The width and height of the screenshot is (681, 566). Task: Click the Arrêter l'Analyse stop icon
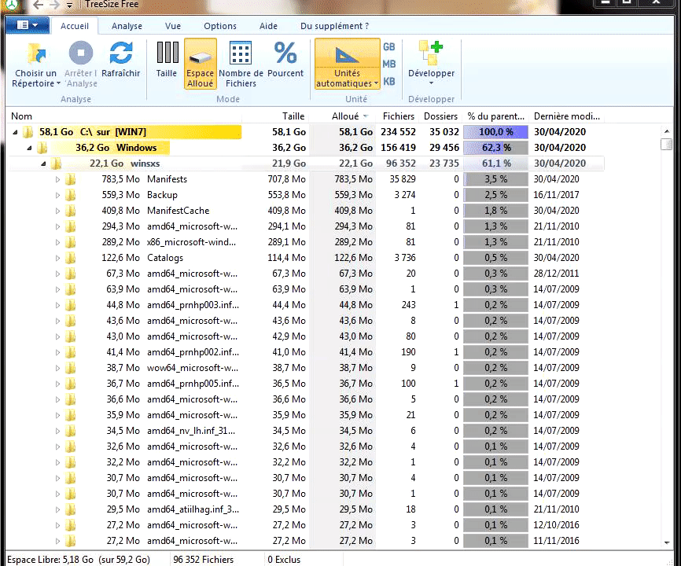[x=81, y=53]
